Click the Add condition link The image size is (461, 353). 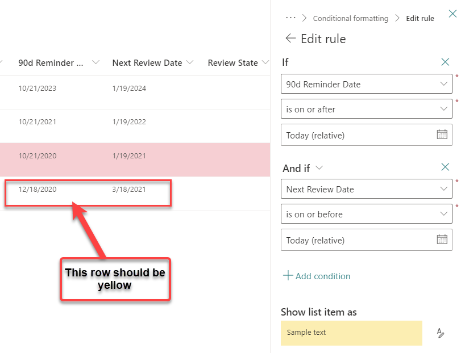pyautogui.click(x=317, y=276)
